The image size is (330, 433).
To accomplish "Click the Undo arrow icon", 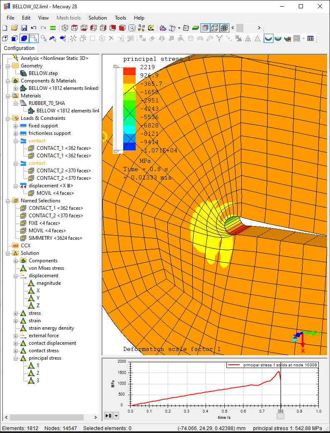I will [34, 28].
